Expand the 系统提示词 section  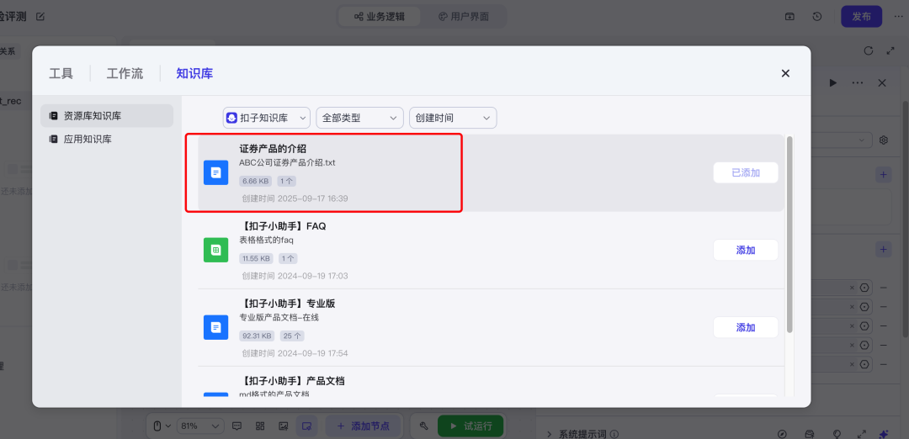[x=550, y=434]
